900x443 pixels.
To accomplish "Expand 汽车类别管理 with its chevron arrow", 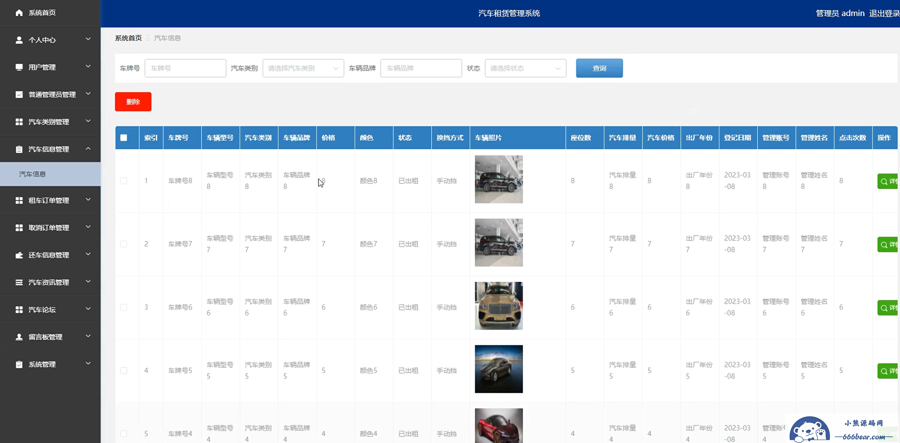I will pos(88,121).
